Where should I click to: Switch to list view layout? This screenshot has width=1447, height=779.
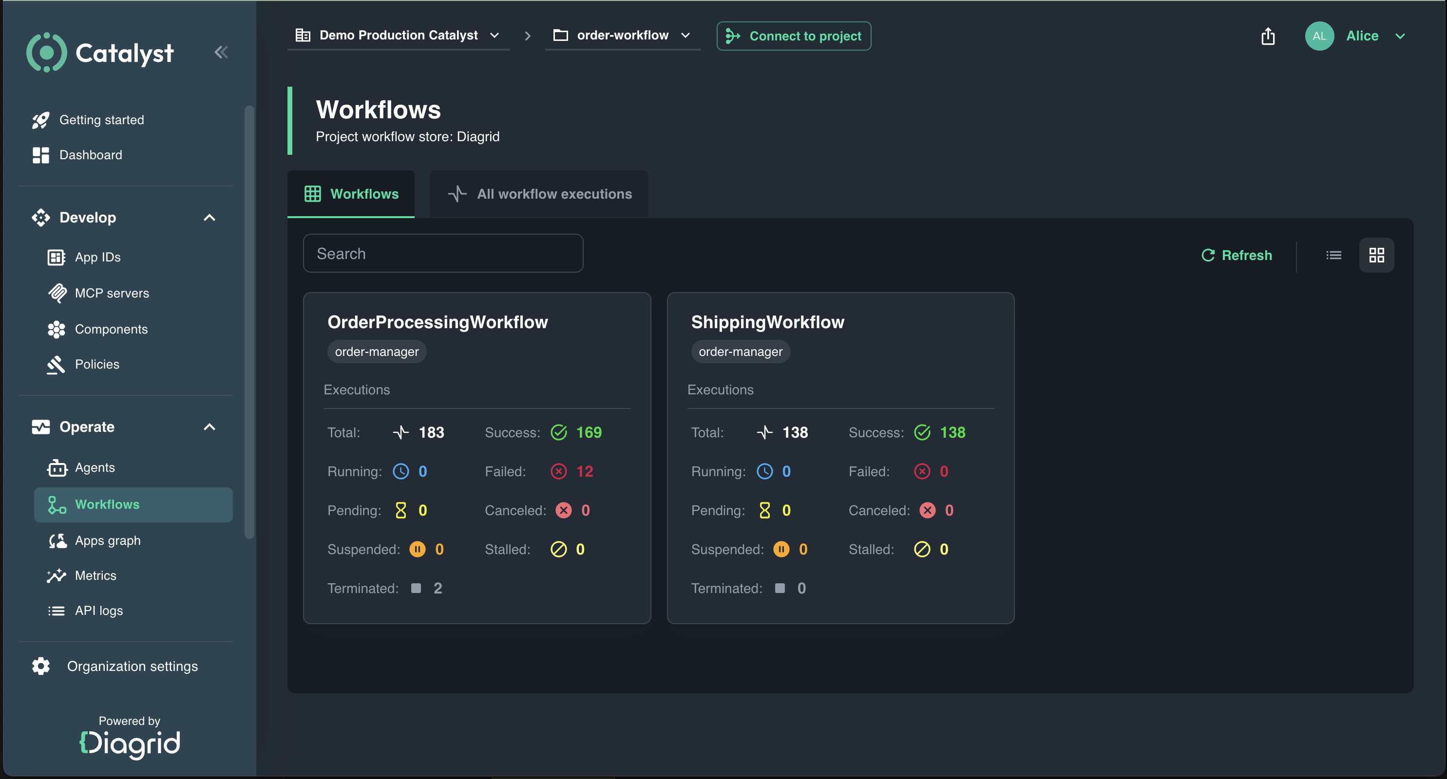point(1333,255)
